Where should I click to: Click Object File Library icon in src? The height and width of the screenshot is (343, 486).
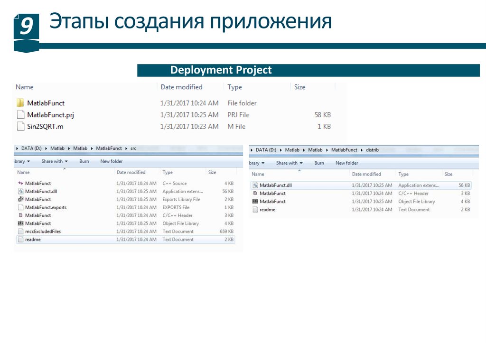[x=20, y=223]
